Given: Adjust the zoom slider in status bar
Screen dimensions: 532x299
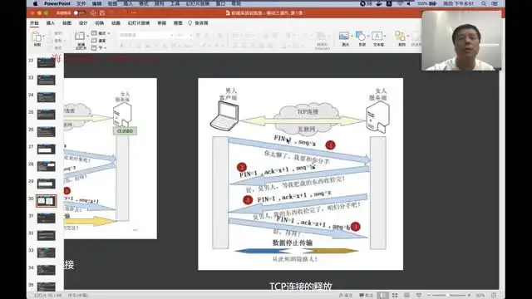Looking at the screenshot, I should 449,296.
